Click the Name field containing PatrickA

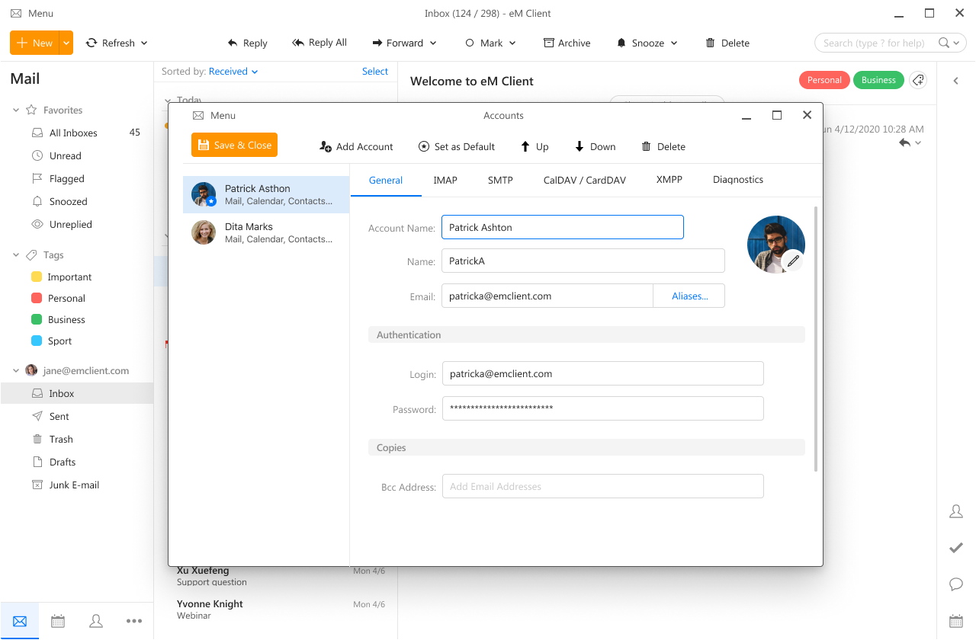[x=583, y=261]
